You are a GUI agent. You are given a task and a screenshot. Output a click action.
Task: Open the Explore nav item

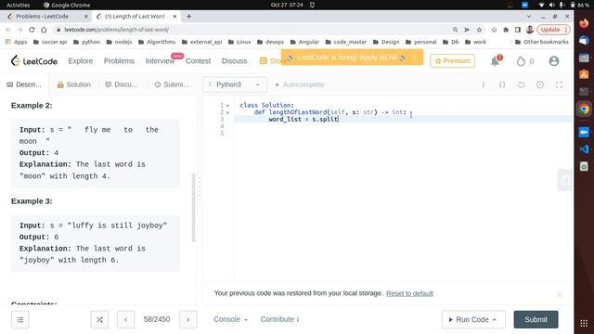click(x=81, y=61)
